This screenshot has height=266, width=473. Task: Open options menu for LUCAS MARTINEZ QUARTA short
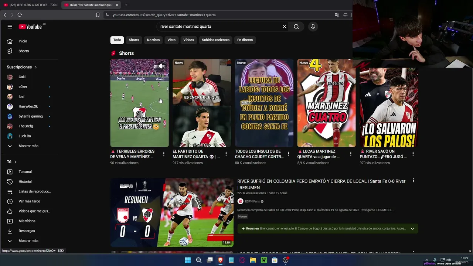(351, 154)
